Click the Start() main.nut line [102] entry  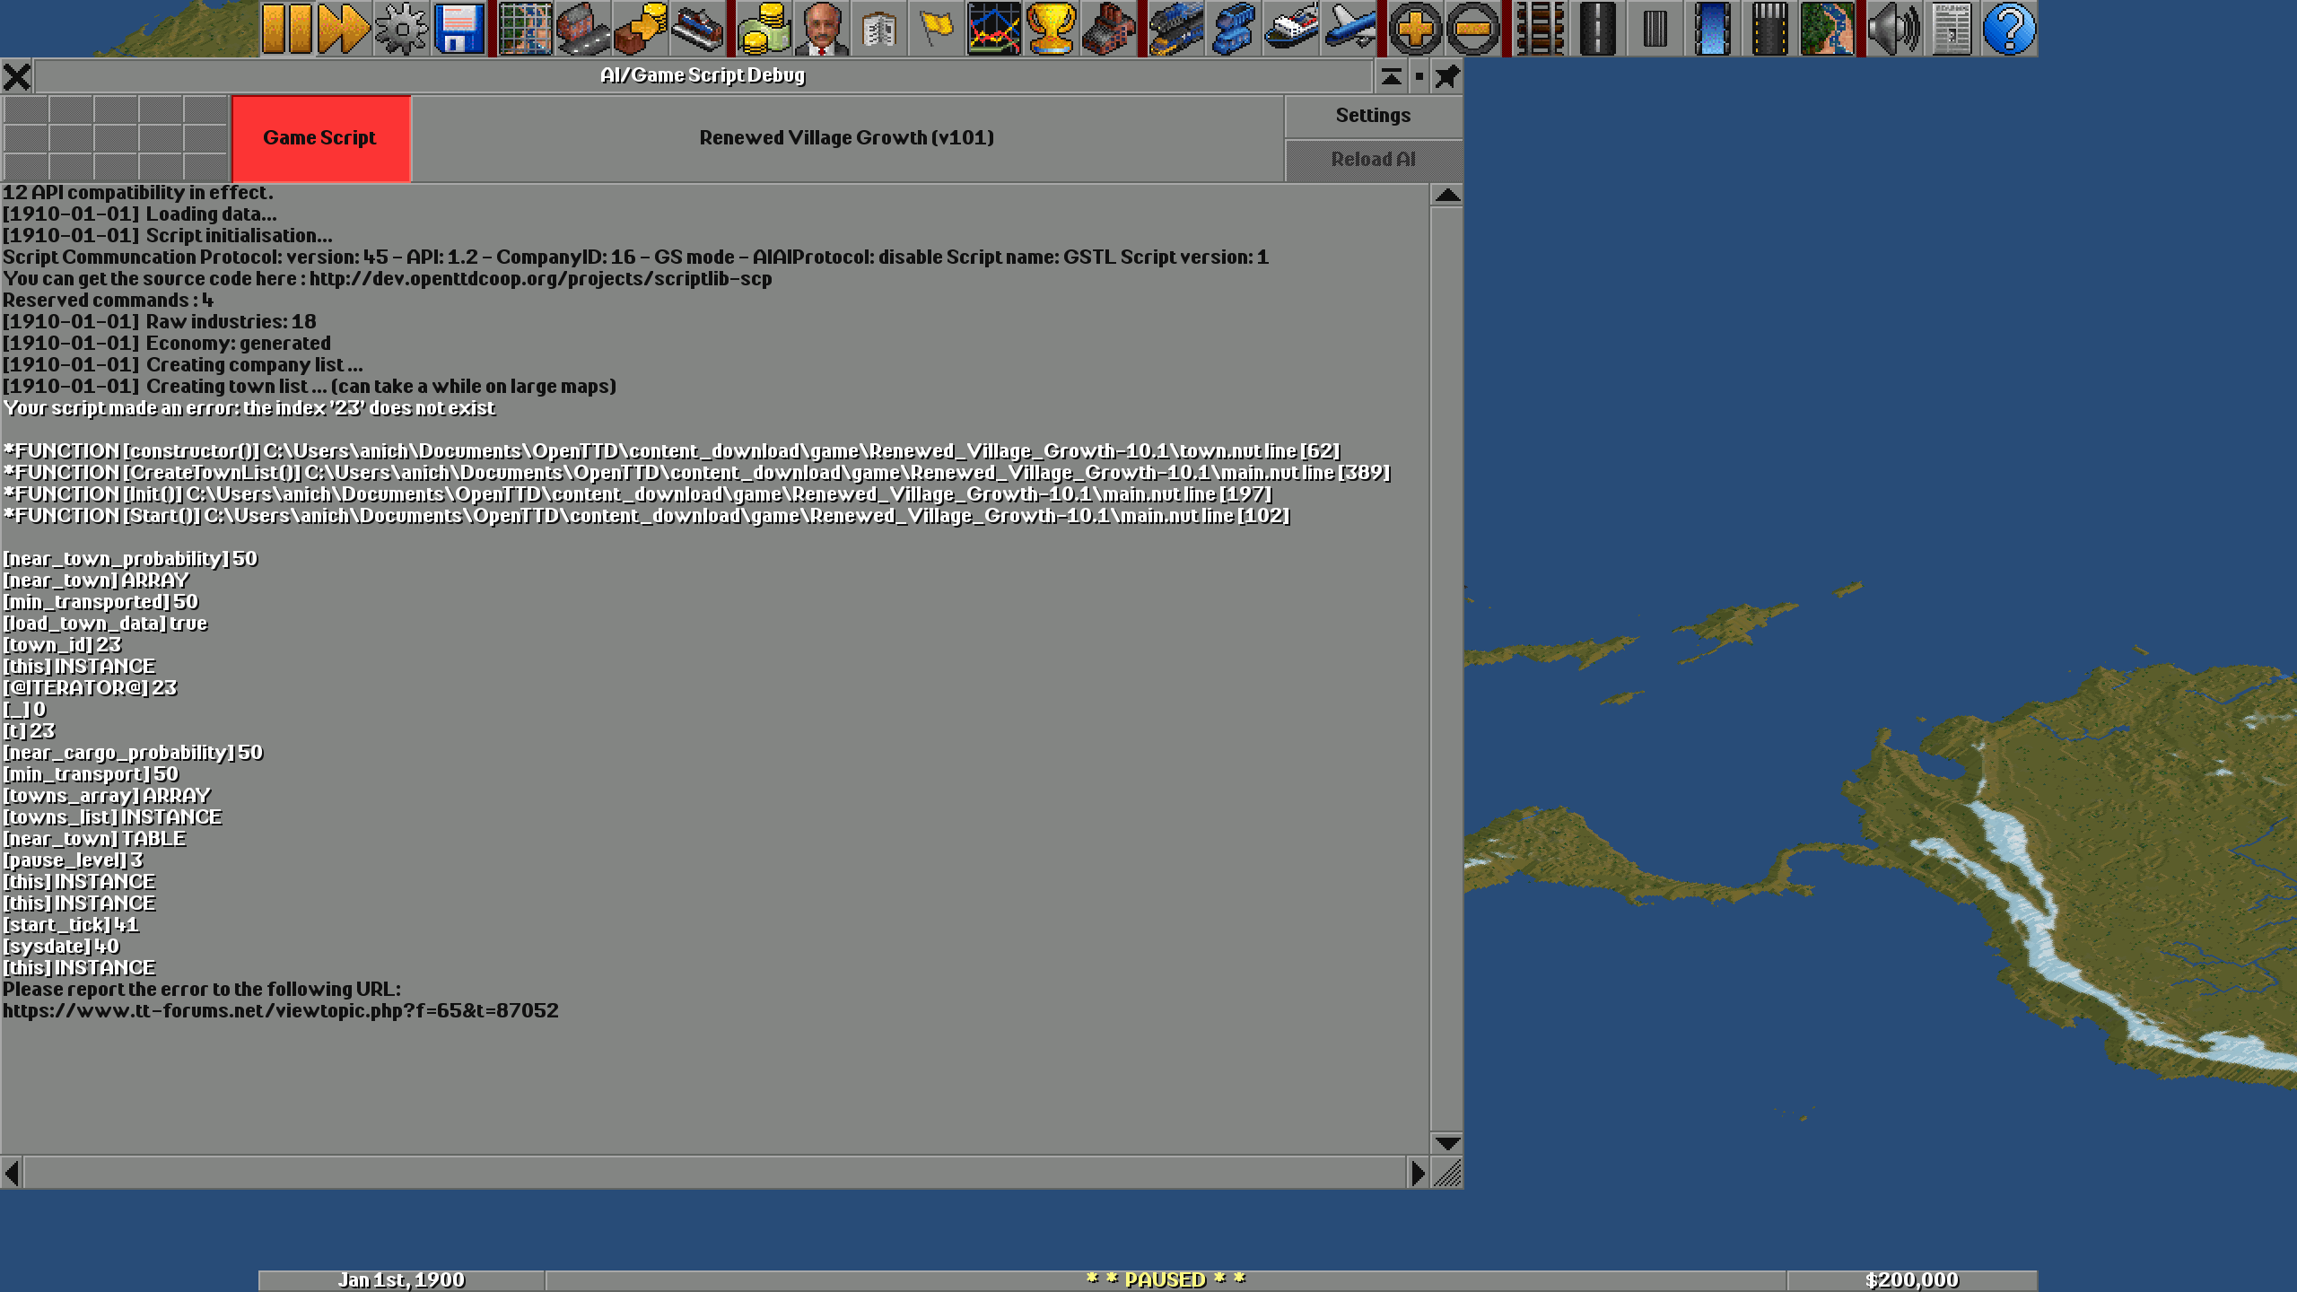click(x=646, y=516)
